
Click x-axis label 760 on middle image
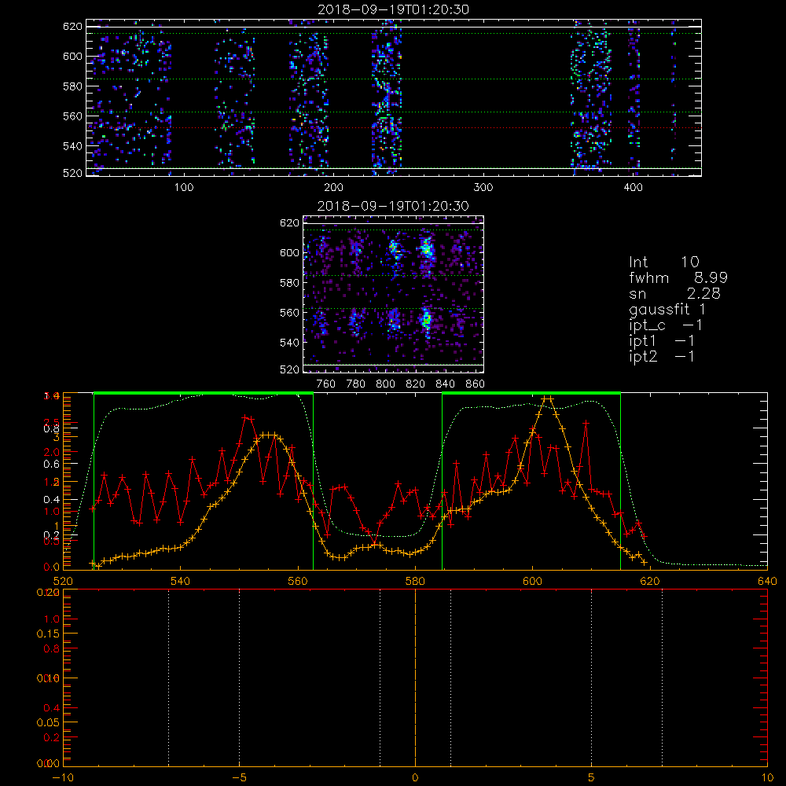pos(326,384)
